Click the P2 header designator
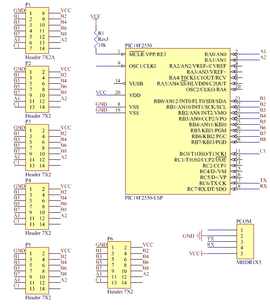The width and height of the screenshot is (270, 305). pyautogui.click(x=28, y=63)
